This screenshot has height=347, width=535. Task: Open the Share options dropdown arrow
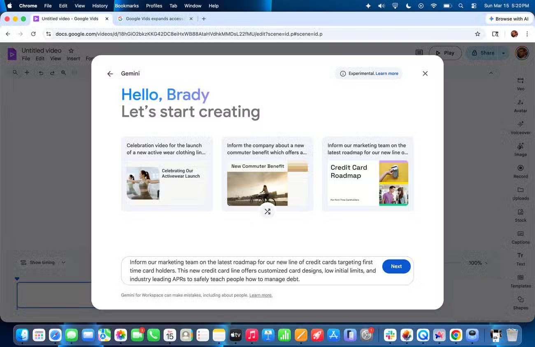coord(503,53)
